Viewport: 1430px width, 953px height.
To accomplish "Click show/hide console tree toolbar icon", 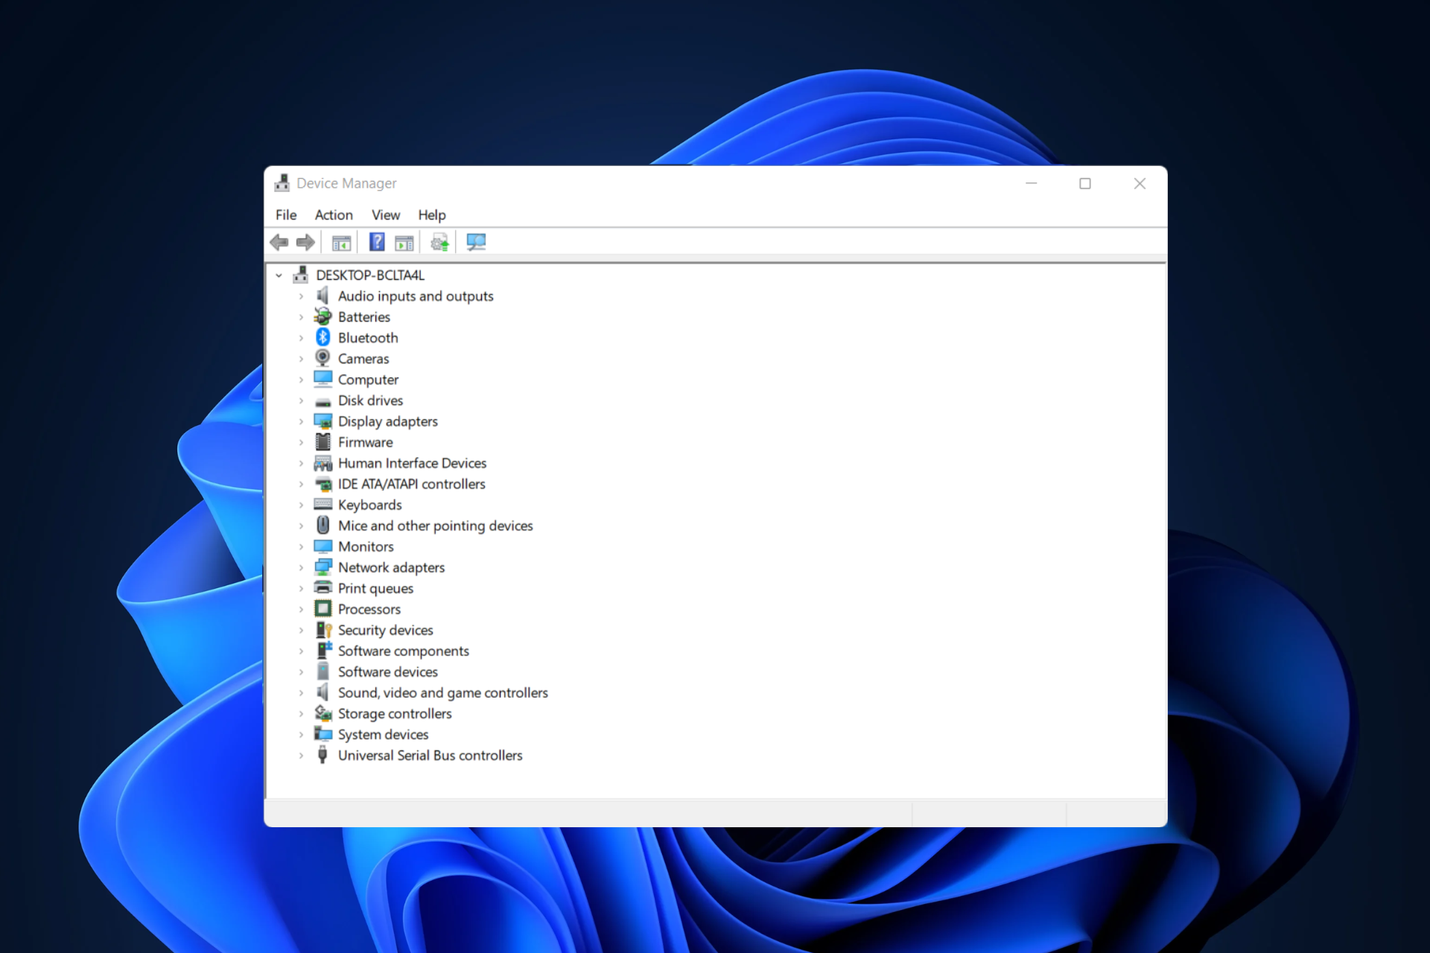I will 341,243.
